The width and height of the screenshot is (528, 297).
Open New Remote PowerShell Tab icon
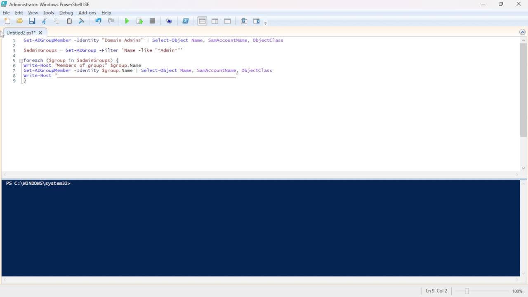click(x=169, y=21)
